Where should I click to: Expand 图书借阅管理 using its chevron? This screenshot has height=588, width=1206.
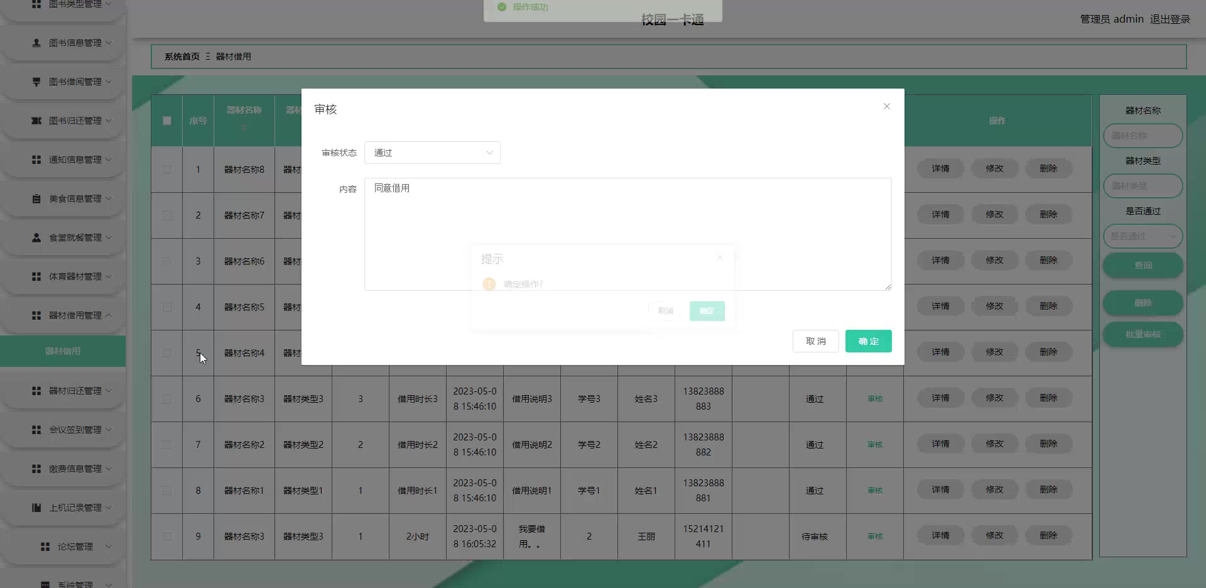click(x=109, y=82)
